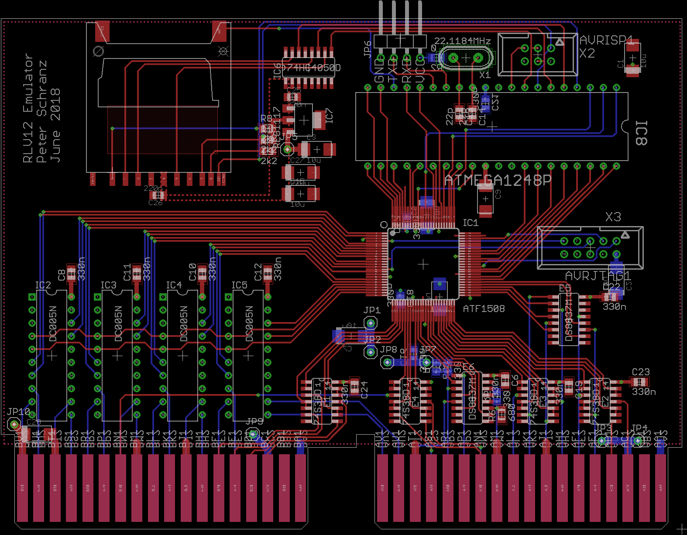Click the IC1 designator label
This screenshot has height=535, width=687.
coord(471,223)
